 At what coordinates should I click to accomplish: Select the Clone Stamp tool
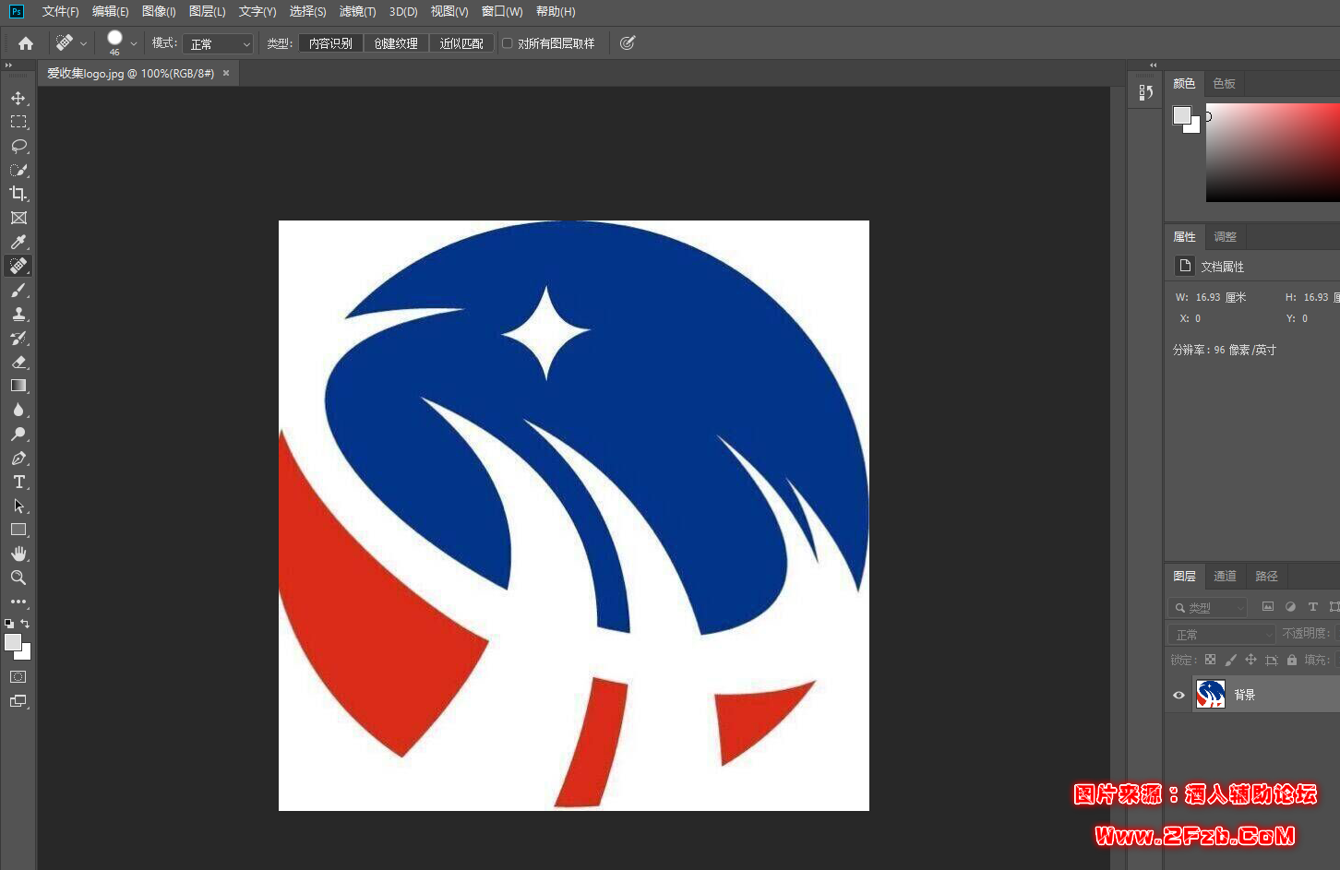pyautogui.click(x=18, y=314)
